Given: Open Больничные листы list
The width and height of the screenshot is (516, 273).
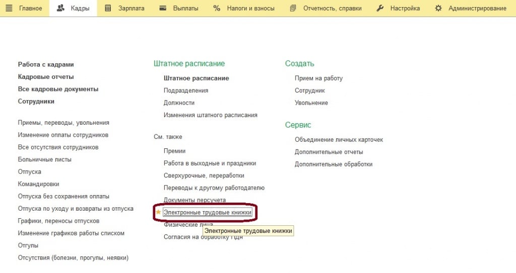Looking at the screenshot, I should 44,159.
